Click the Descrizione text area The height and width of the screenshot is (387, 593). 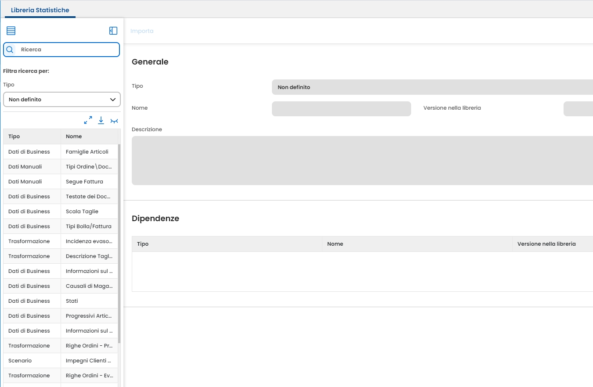tap(362, 161)
